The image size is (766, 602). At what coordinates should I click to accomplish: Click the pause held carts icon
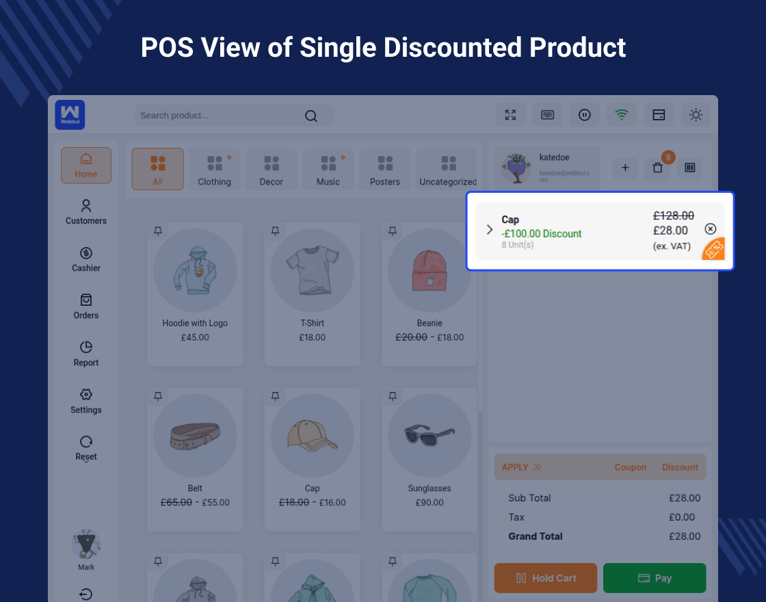coord(584,115)
